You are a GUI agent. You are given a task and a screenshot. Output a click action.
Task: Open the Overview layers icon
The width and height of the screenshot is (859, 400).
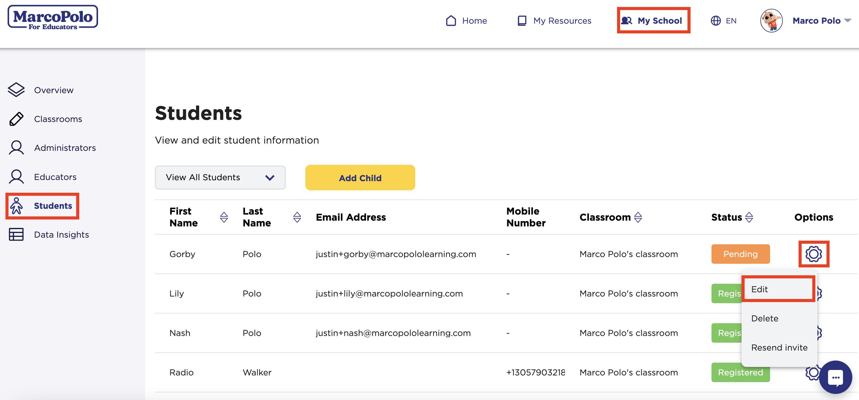pyautogui.click(x=16, y=90)
